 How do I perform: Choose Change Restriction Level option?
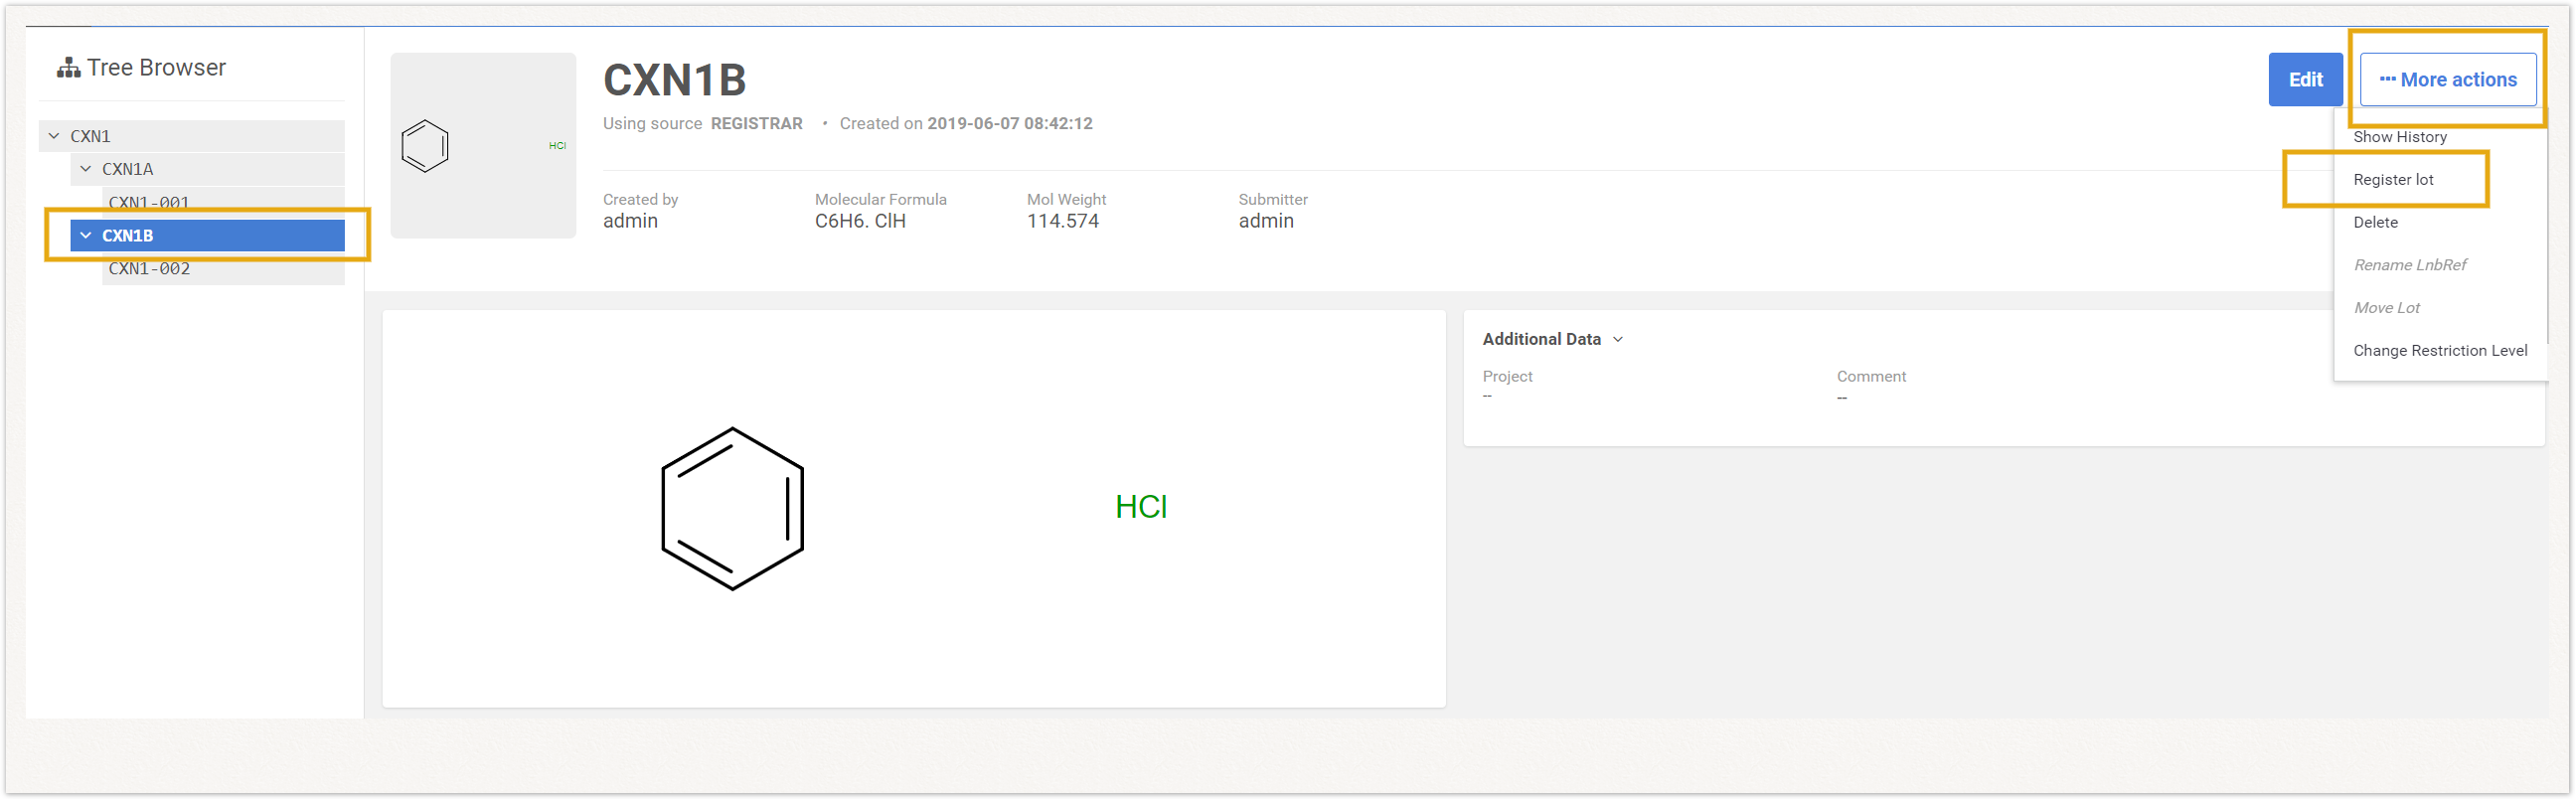[2439, 351]
